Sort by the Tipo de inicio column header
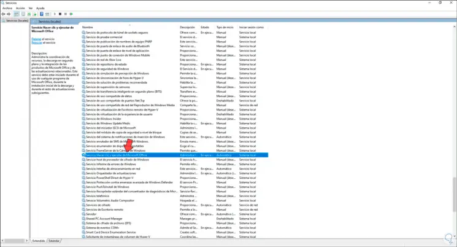This screenshot has width=457, height=247. coord(226,27)
